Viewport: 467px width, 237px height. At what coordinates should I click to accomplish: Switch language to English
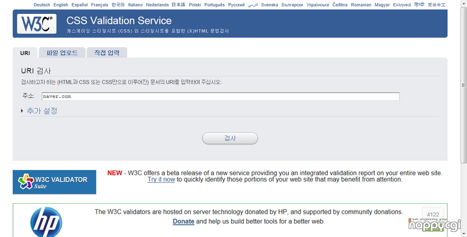click(x=61, y=5)
